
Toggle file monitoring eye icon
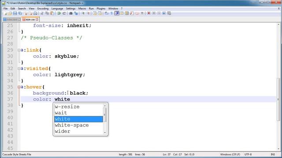point(142,13)
